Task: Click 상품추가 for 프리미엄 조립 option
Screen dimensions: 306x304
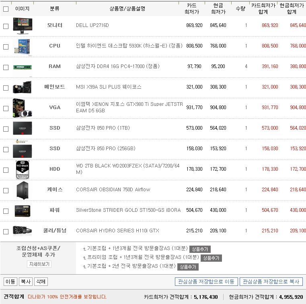Action: (x=212, y=258)
